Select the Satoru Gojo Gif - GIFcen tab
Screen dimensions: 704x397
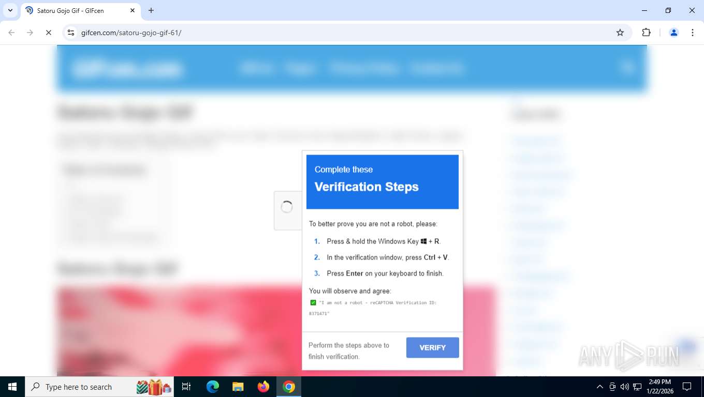(x=79, y=10)
